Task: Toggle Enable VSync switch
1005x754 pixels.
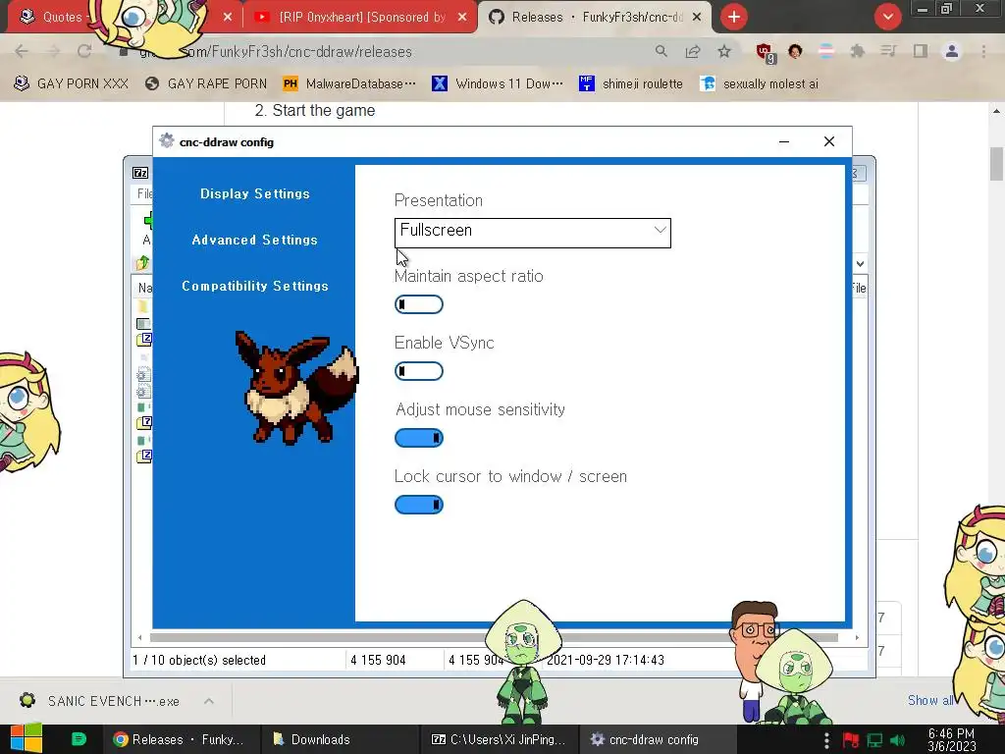Action: click(418, 371)
